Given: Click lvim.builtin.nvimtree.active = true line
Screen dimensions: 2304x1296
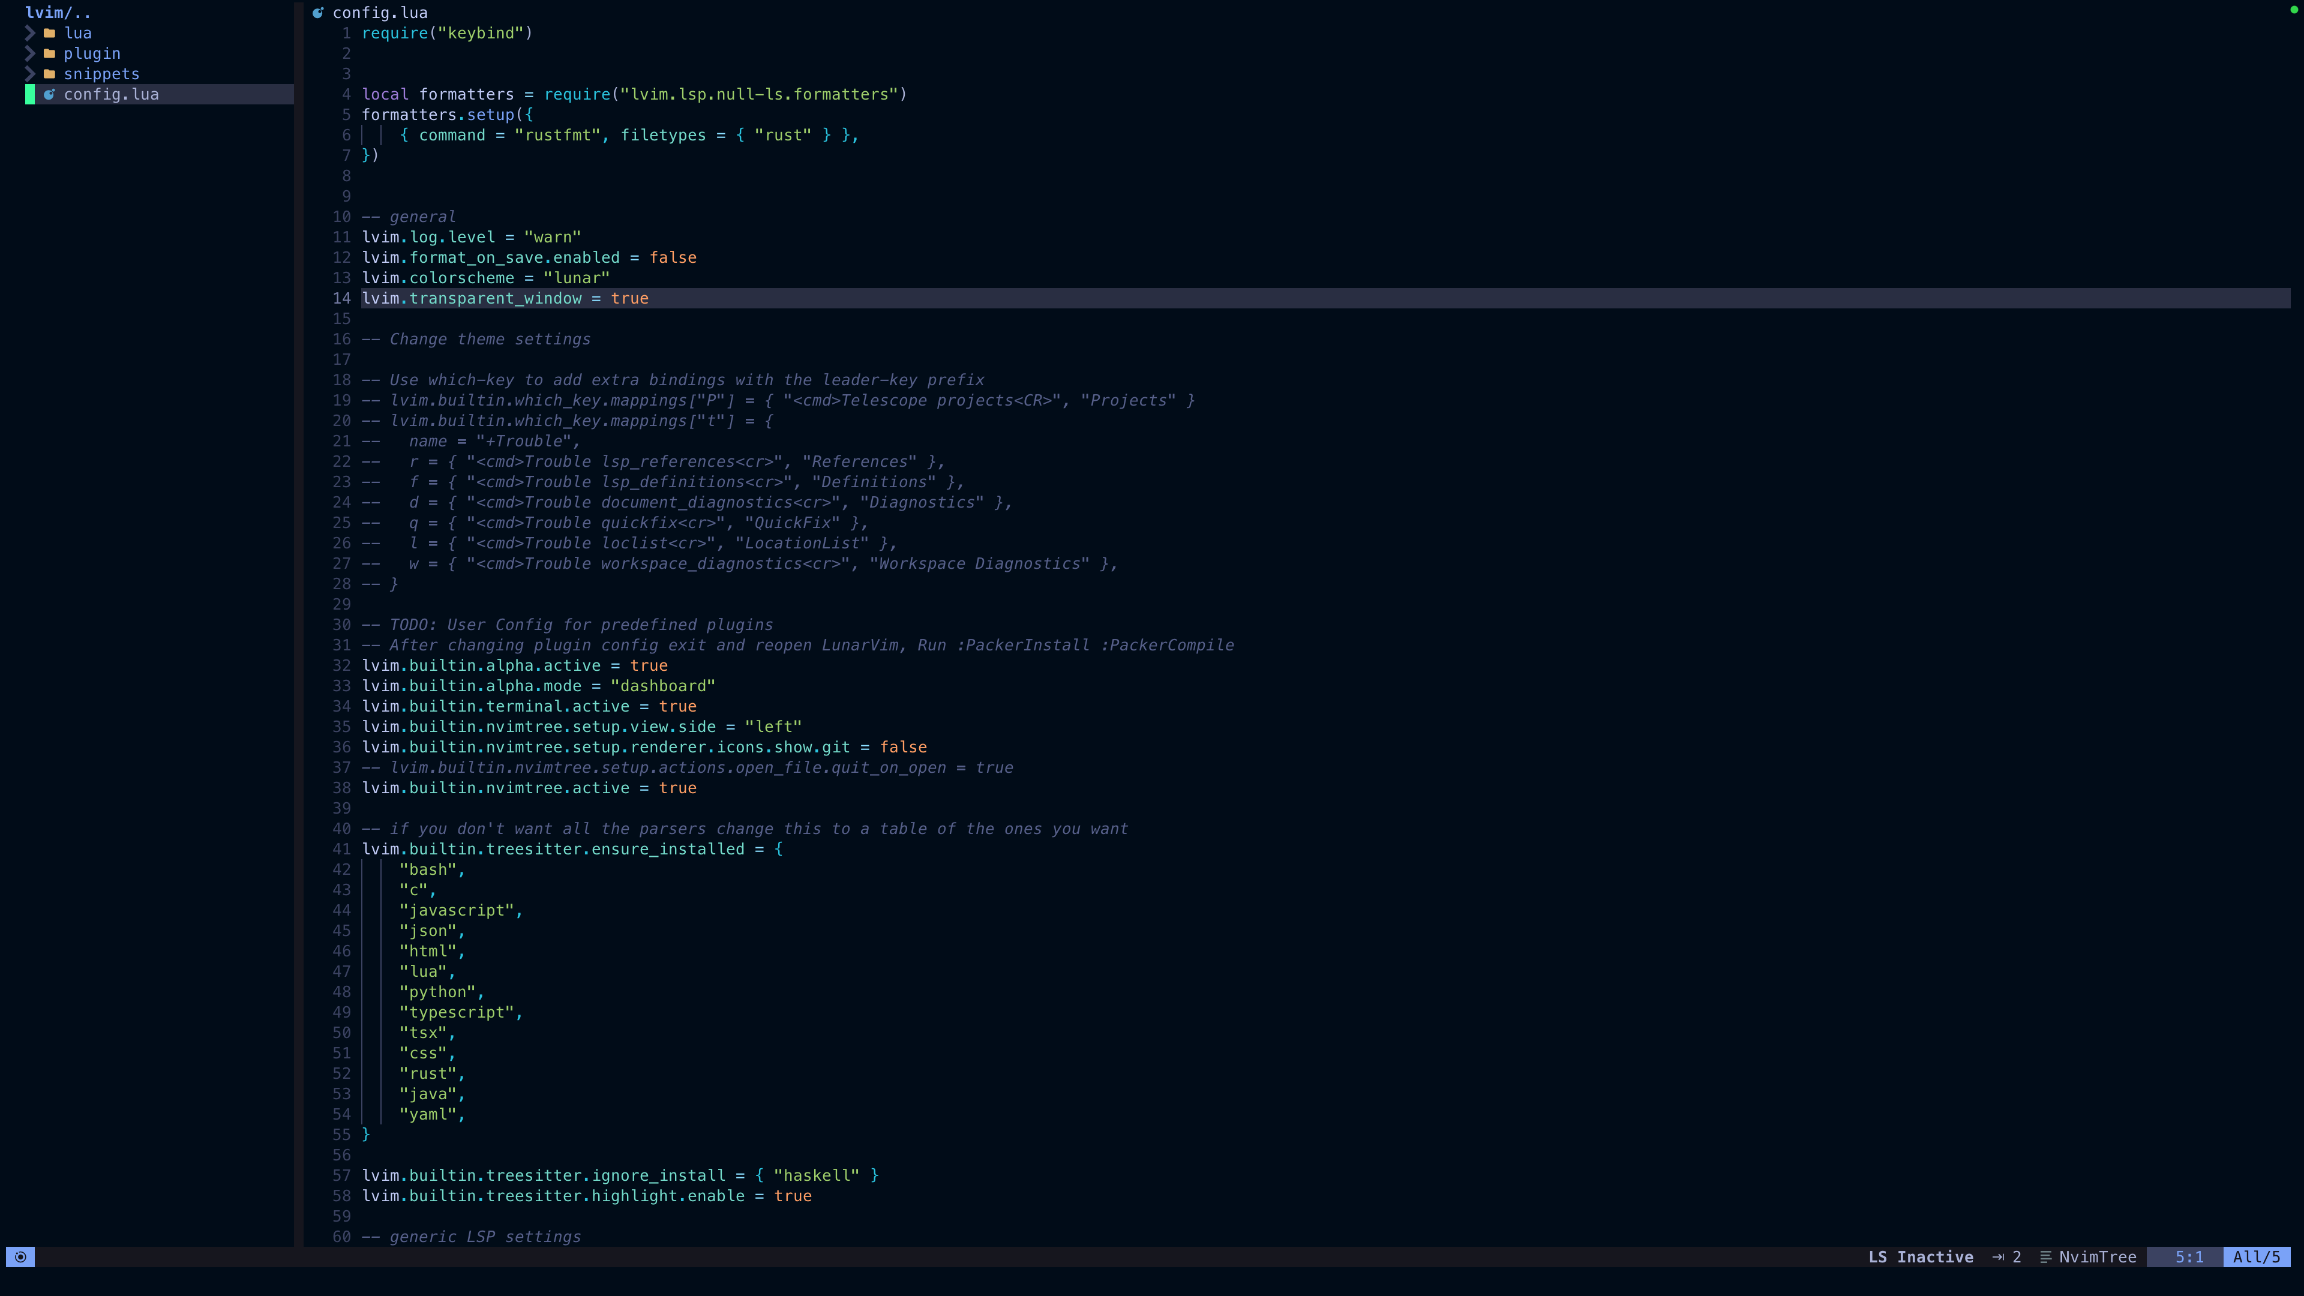Looking at the screenshot, I should [x=529, y=788].
